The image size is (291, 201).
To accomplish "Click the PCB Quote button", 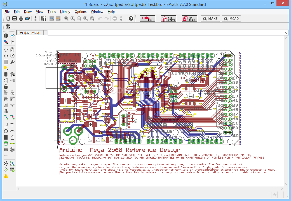I will click(168, 19).
